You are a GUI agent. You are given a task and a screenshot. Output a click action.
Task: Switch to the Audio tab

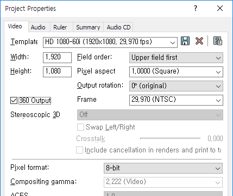(38, 27)
